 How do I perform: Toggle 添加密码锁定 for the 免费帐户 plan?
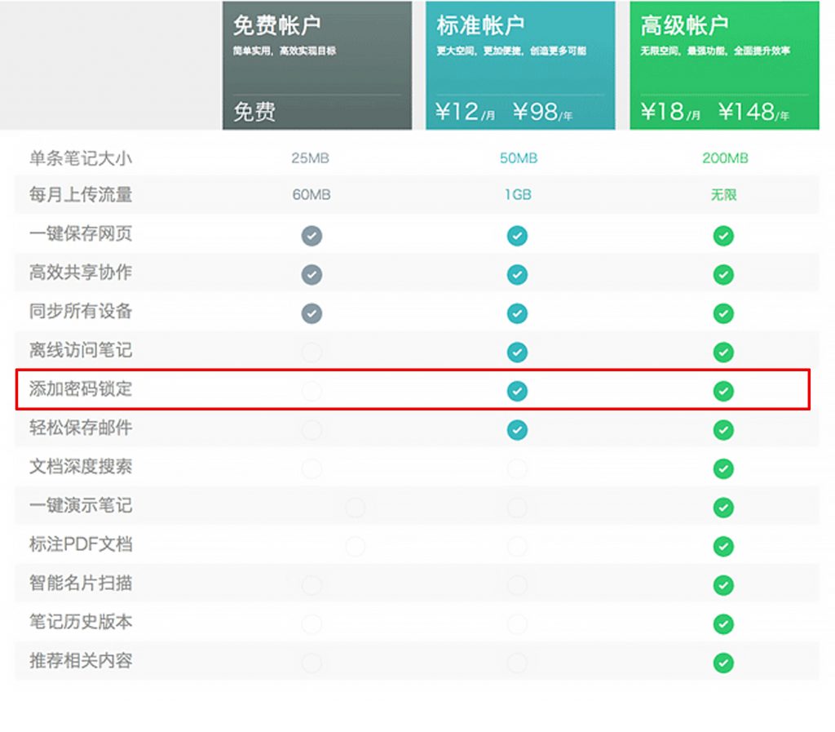pyautogui.click(x=312, y=391)
